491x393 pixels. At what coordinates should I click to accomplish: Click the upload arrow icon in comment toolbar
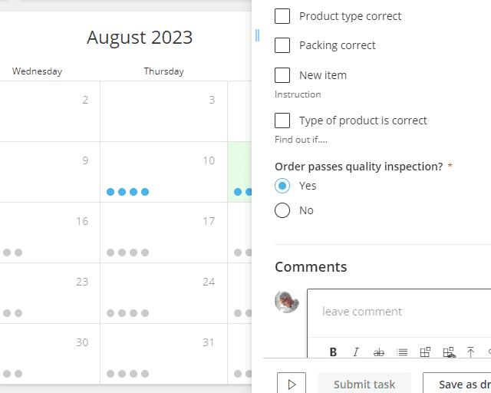(470, 352)
